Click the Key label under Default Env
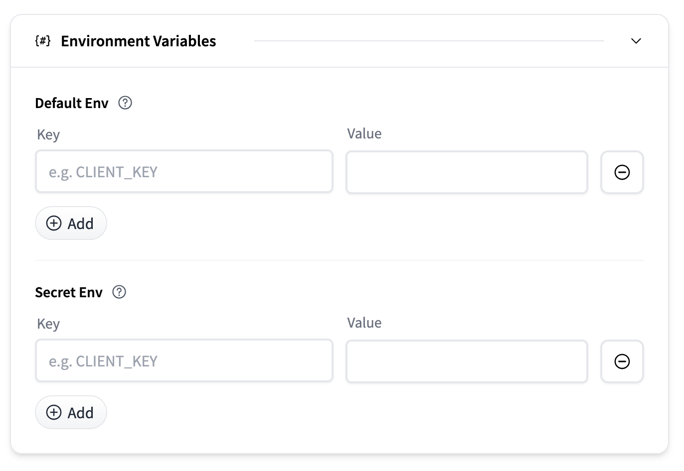This screenshot has width=684, height=471. click(x=48, y=135)
